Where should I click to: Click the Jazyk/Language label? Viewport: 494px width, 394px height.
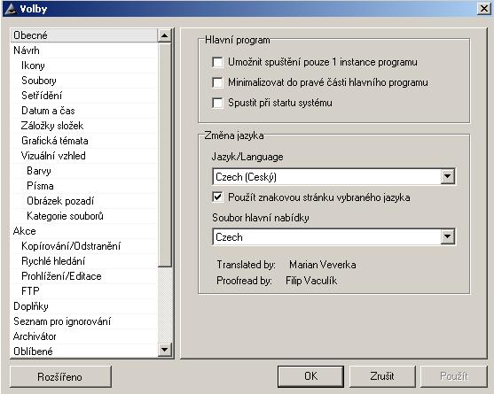click(x=247, y=157)
